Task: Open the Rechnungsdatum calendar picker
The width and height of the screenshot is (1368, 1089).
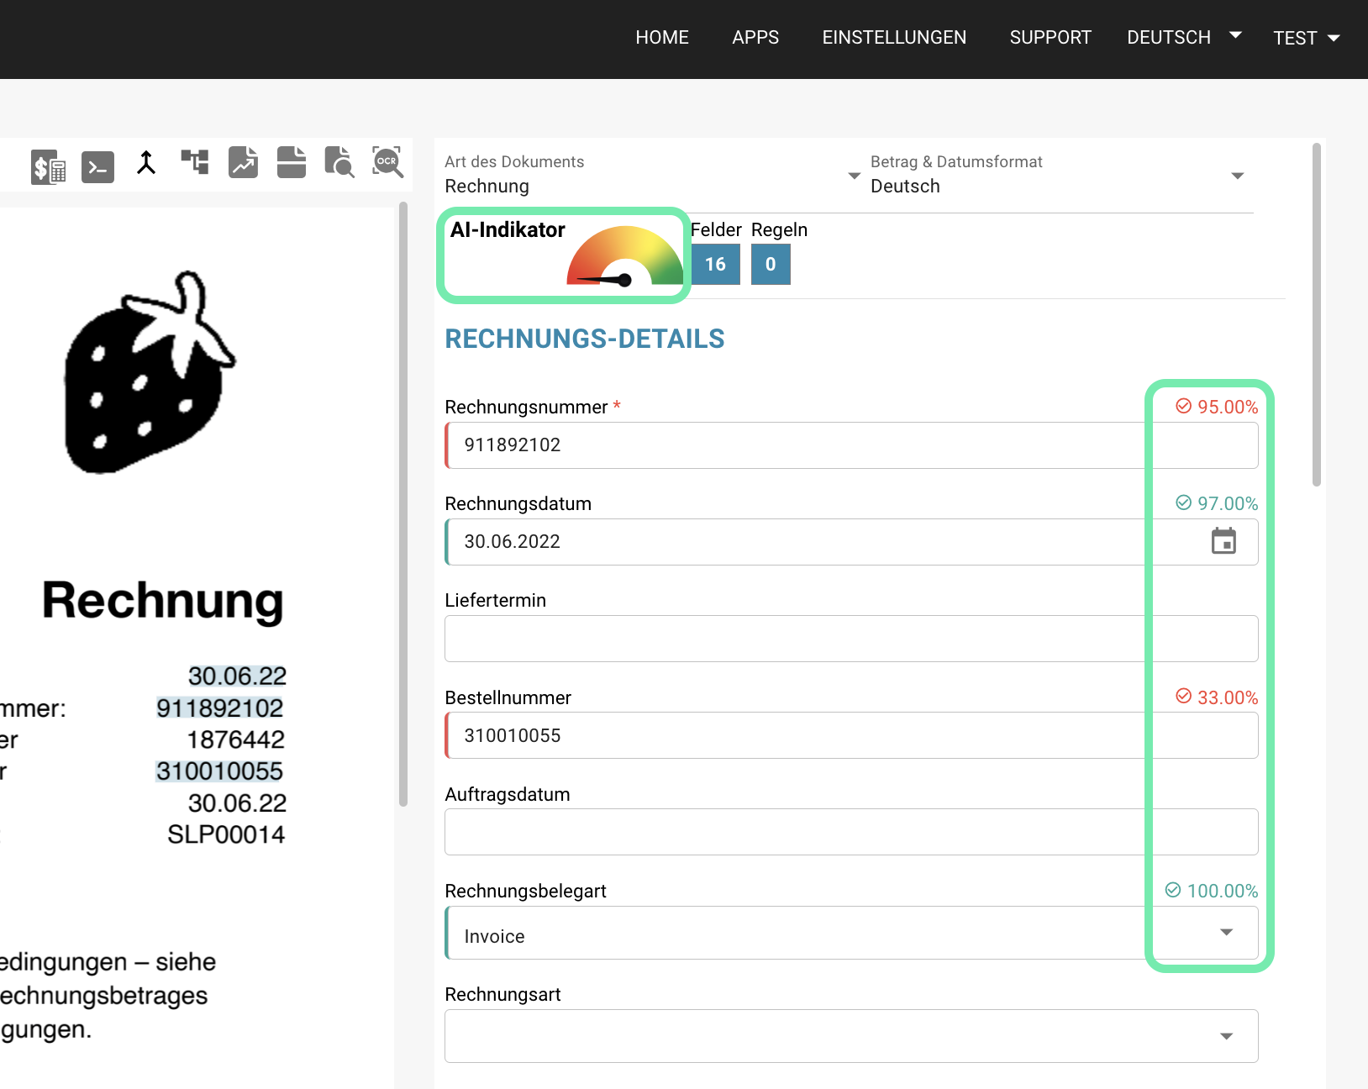Action: click(1223, 541)
